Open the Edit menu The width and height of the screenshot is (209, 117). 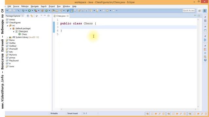pos(9,6)
